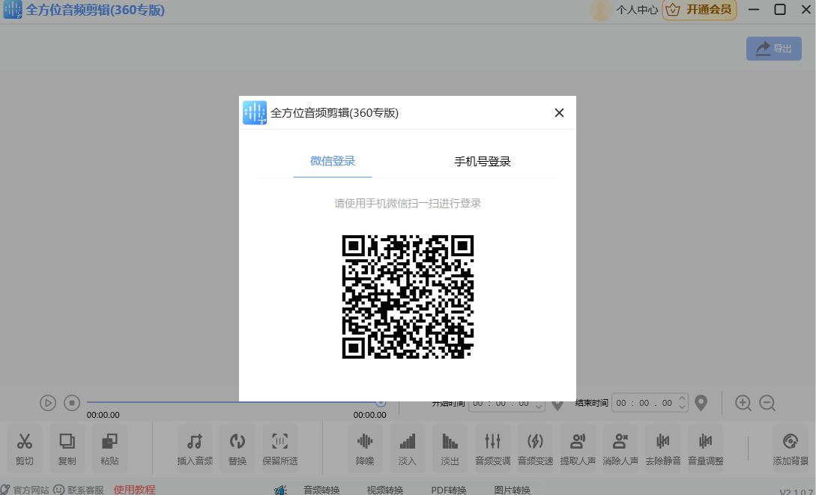The image size is (816, 495).
Task: Zoom into the timeline with the magnifier
Action: (743, 403)
